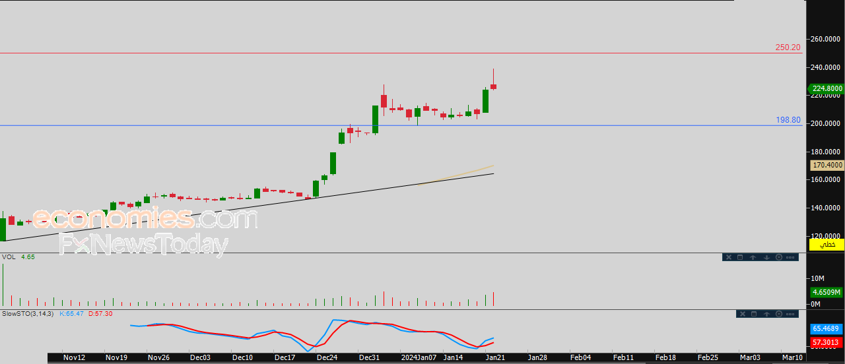Click the volume tag 4.6509M
845x364 pixels.
[x=826, y=292]
